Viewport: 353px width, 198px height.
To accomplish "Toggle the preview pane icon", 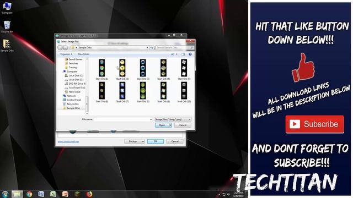I will (183, 54).
